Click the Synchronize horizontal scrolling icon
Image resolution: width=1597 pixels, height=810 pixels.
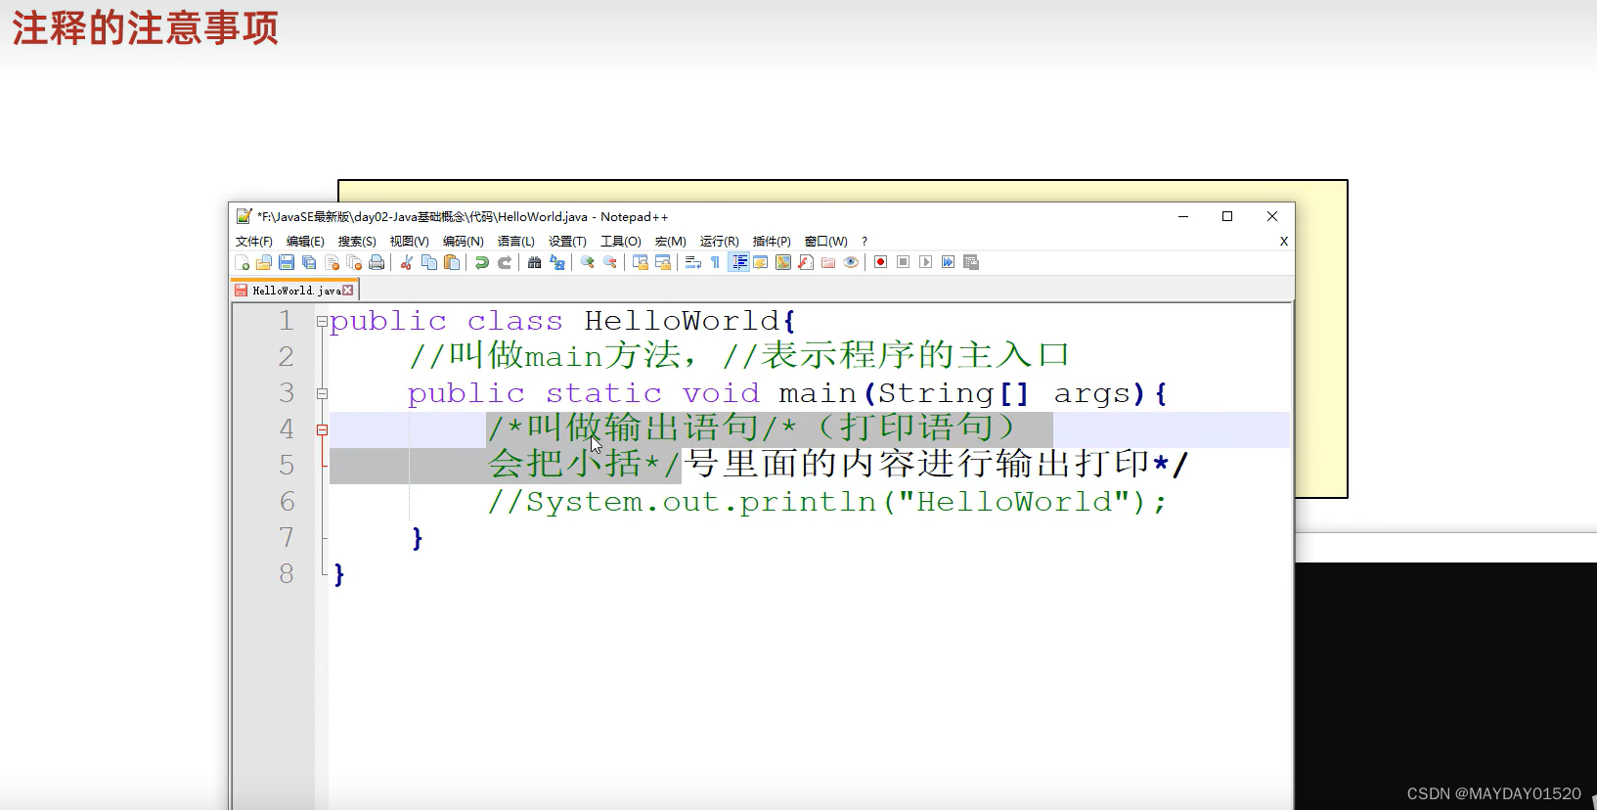coord(662,262)
